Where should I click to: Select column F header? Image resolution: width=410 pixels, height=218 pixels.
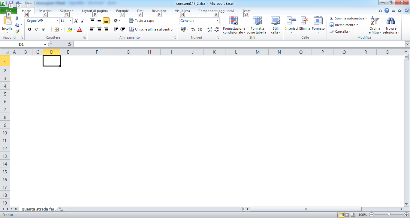97,52
